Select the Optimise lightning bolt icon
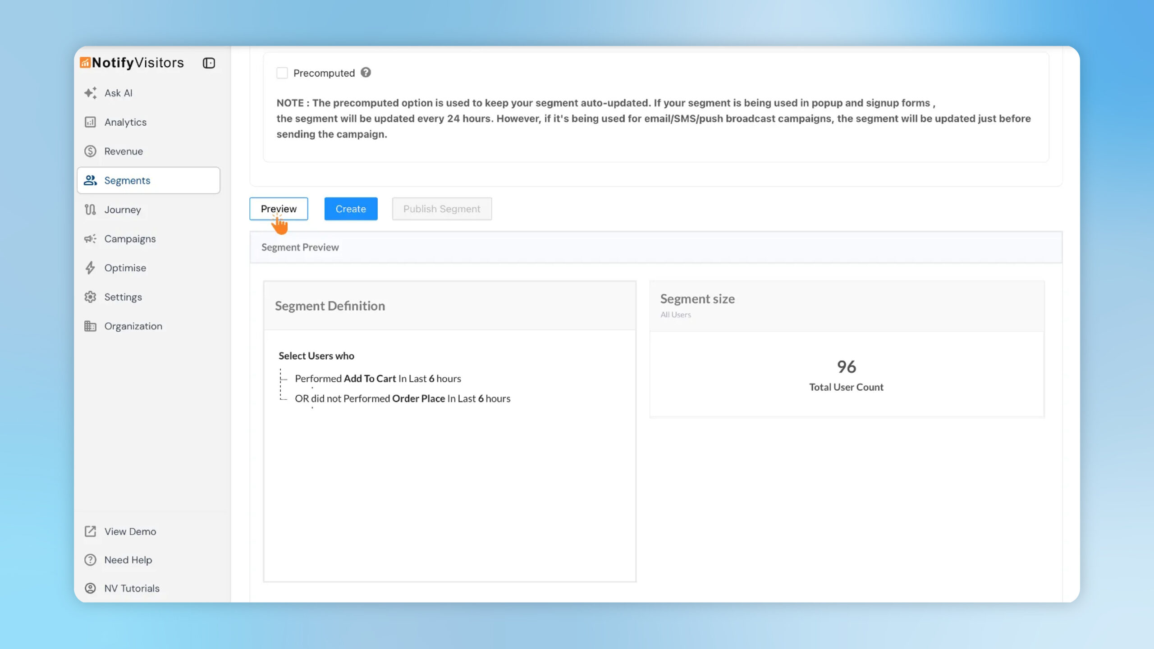This screenshot has width=1154, height=649. pyautogui.click(x=90, y=268)
